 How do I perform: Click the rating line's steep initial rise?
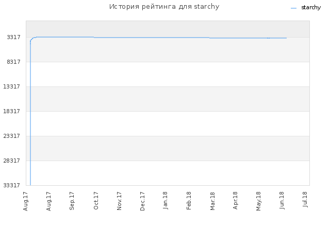click(x=30, y=113)
